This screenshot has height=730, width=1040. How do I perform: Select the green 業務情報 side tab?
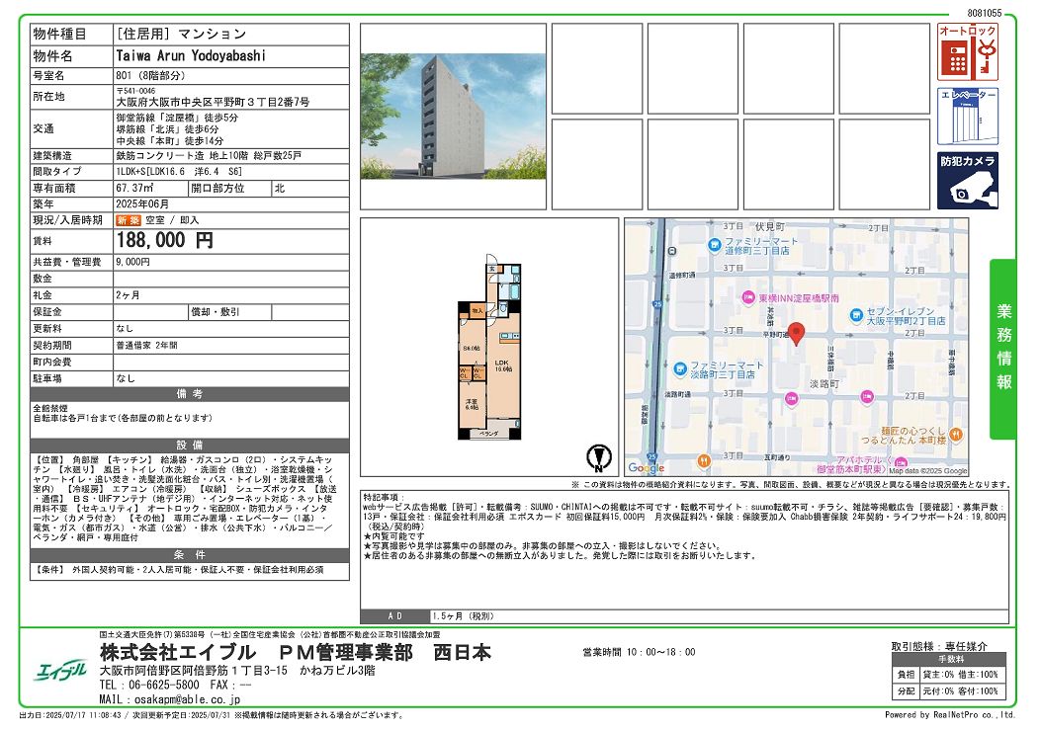click(1002, 349)
